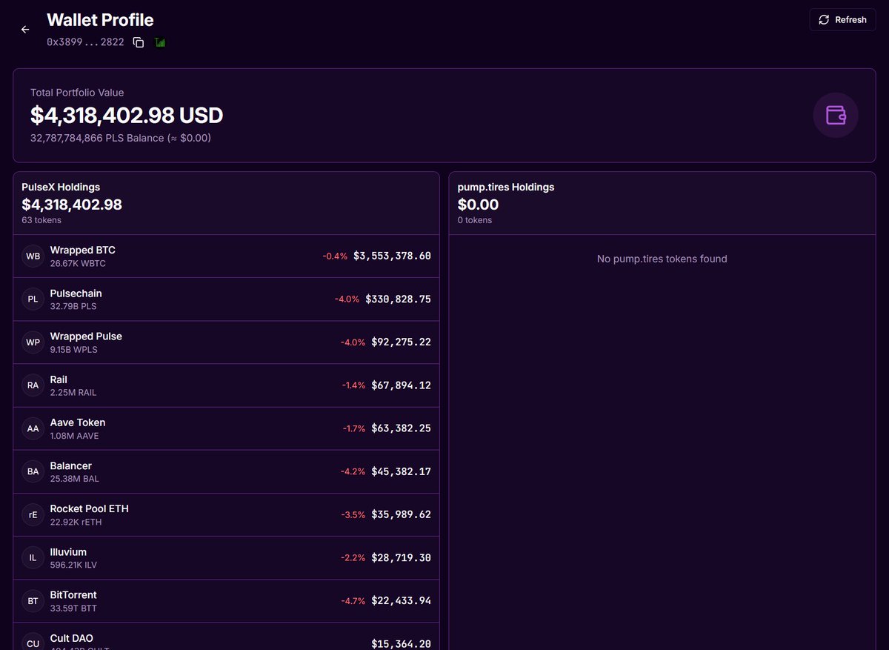The height and width of the screenshot is (650, 889).
Task: Click the $3,553,378.60 value
Action: tap(392, 256)
